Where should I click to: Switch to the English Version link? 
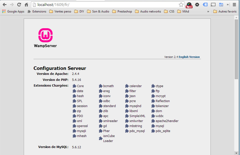[x=189, y=57]
